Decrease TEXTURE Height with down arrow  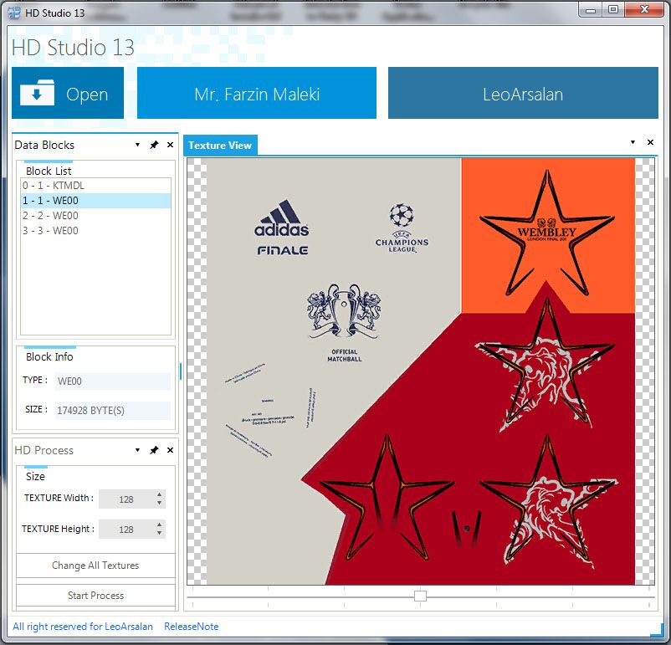point(159,534)
